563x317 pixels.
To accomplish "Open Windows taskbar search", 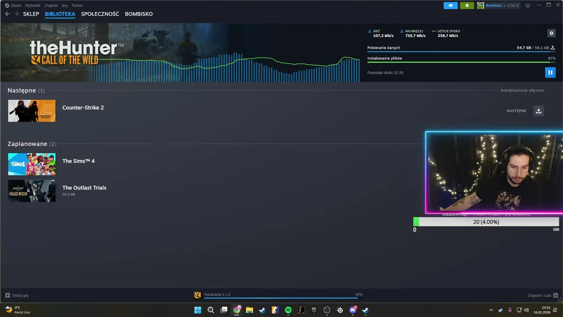I will (211, 310).
